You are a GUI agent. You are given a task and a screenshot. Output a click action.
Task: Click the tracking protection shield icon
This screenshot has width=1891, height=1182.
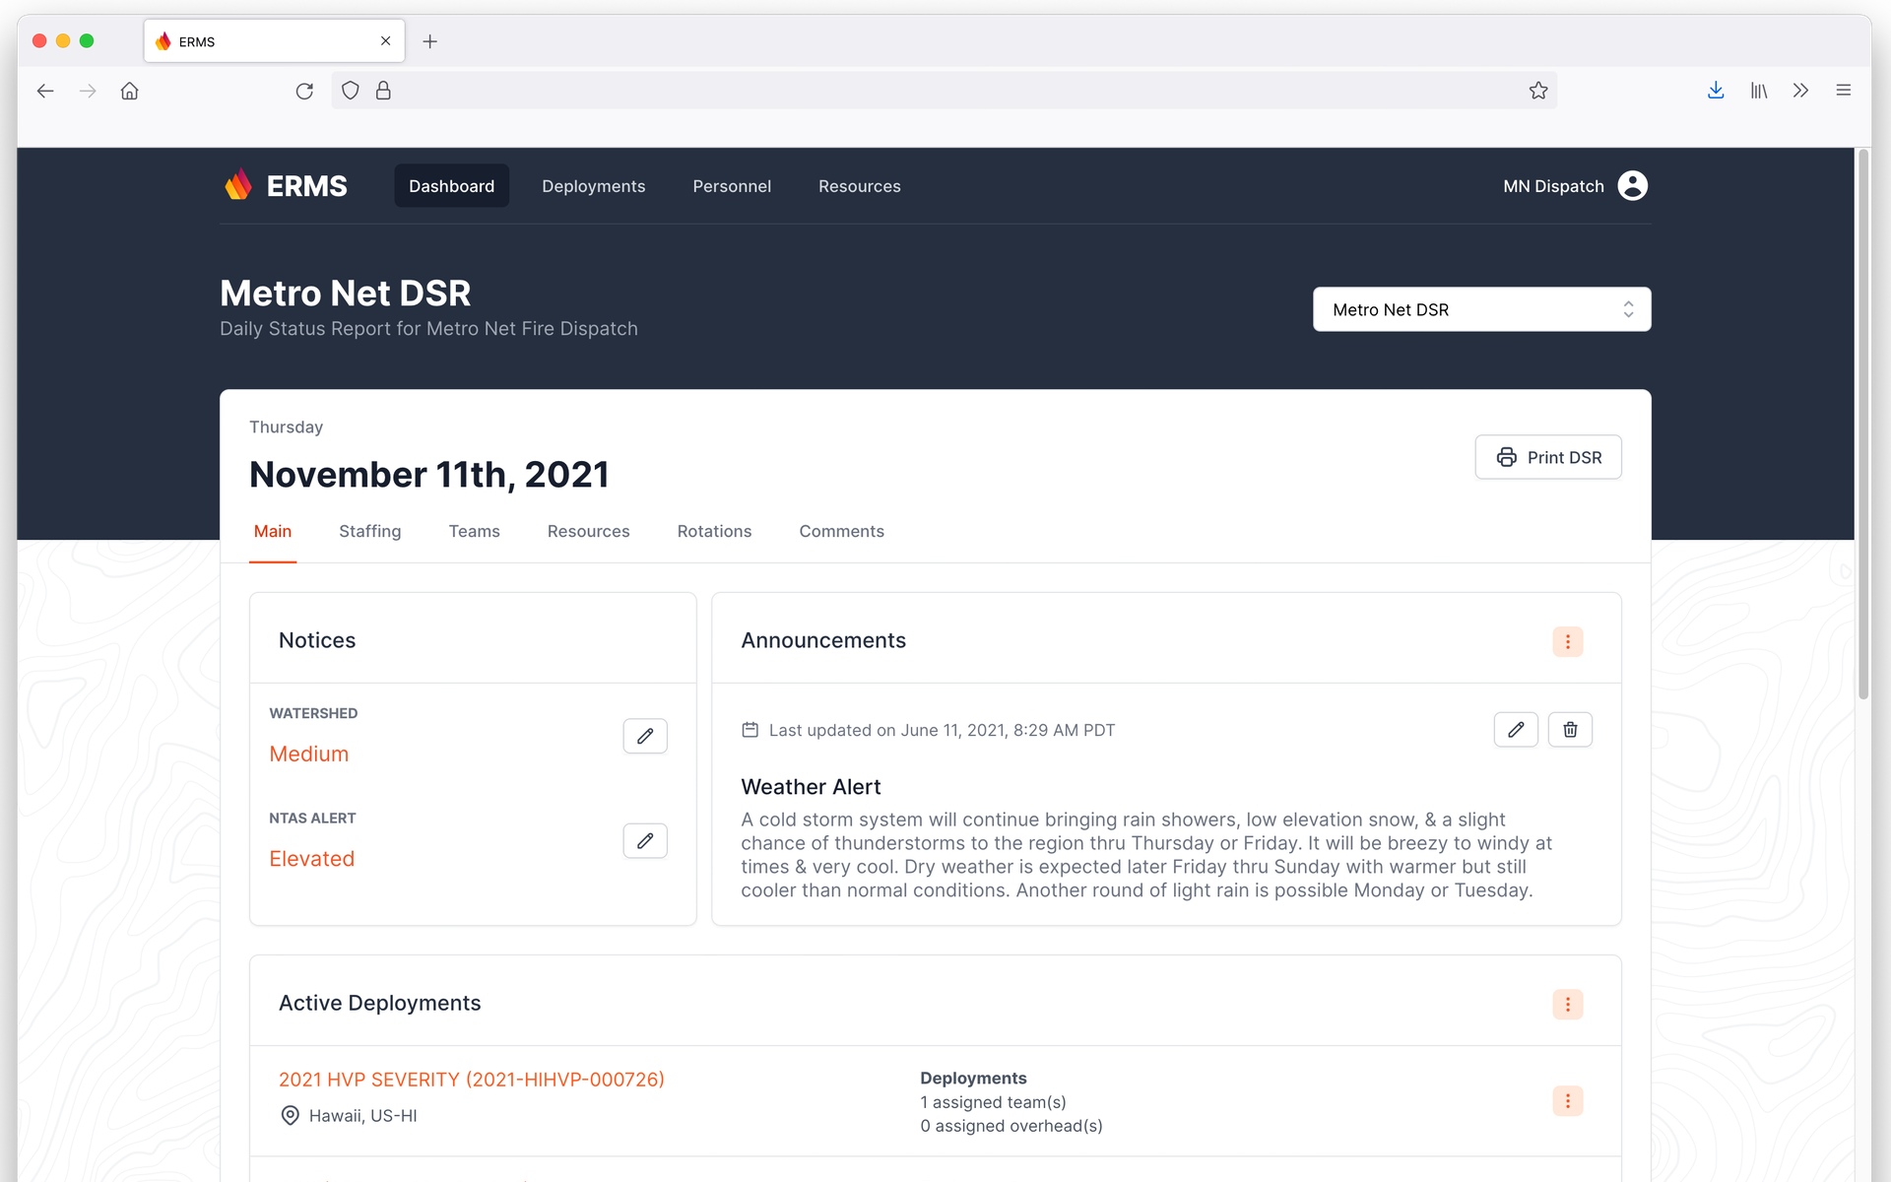(x=350, y=91)
